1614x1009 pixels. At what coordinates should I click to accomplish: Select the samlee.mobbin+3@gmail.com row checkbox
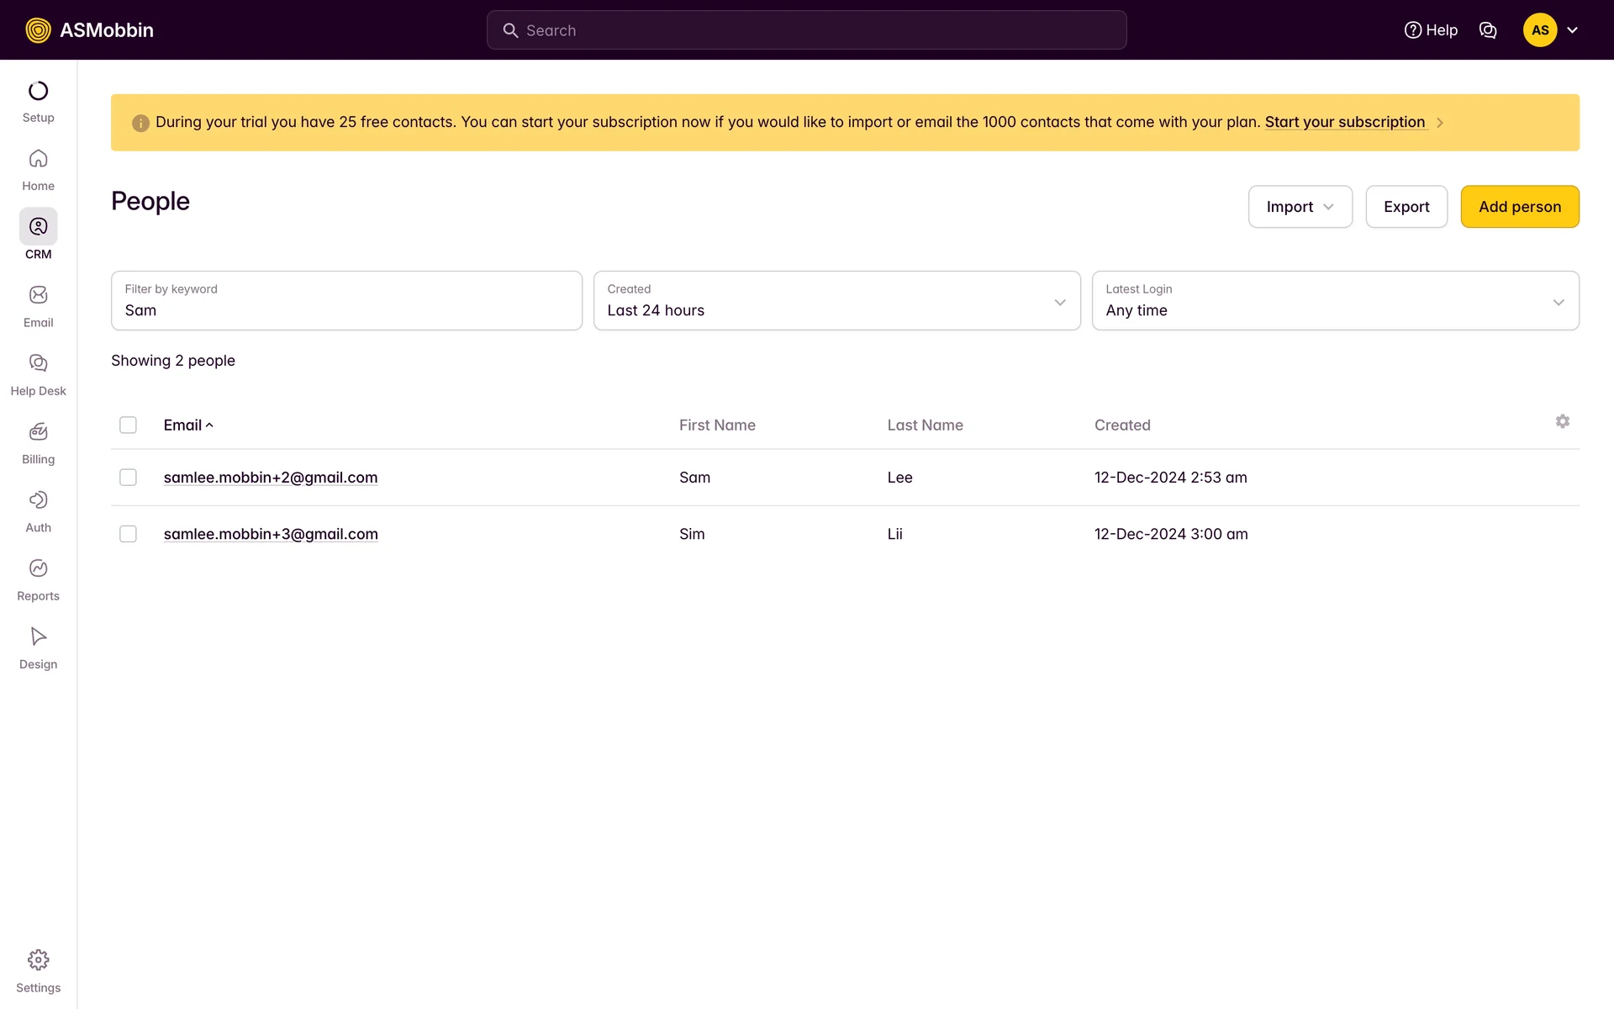point(128,534)
